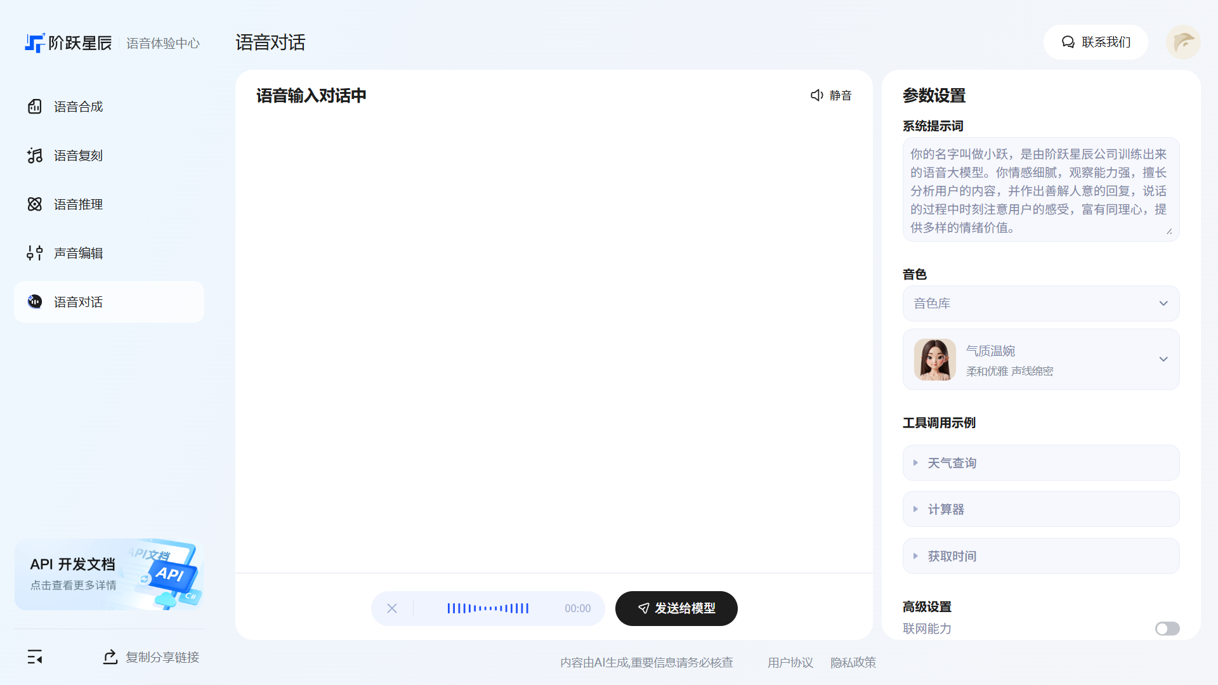Viewport: 1218px width, 685px height.
Task: Click the audio waveform recording bar
Action: [x=488, y=608]
